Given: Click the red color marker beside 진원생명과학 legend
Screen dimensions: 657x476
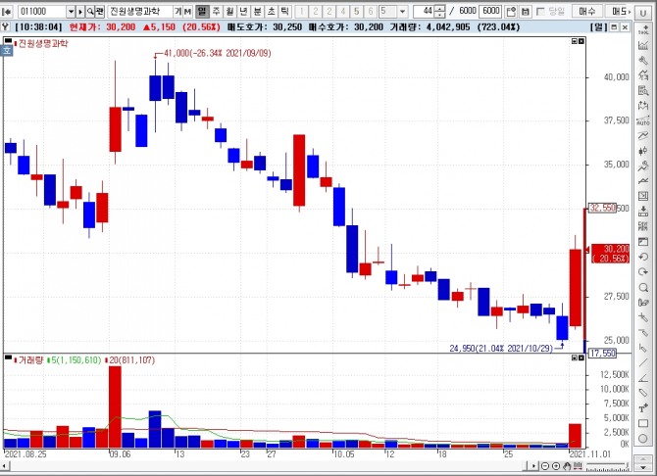Looking at the screenshot, I should 16,43.
